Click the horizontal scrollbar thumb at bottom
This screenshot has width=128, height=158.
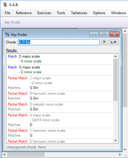tap(26, 155)
